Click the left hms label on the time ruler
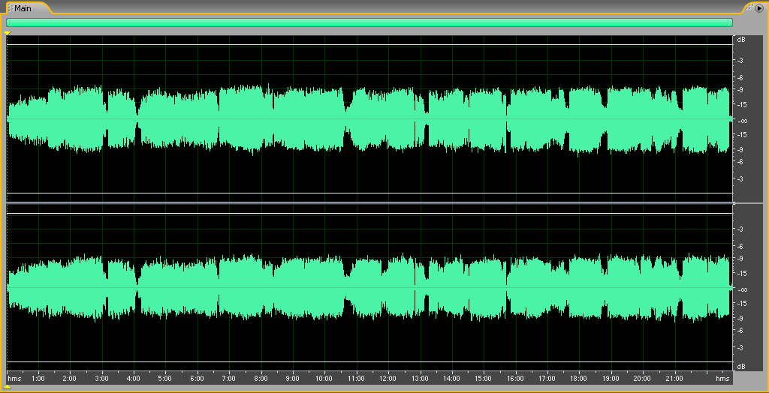The width and height of the screenshot is (769, 393). [14, 379]
